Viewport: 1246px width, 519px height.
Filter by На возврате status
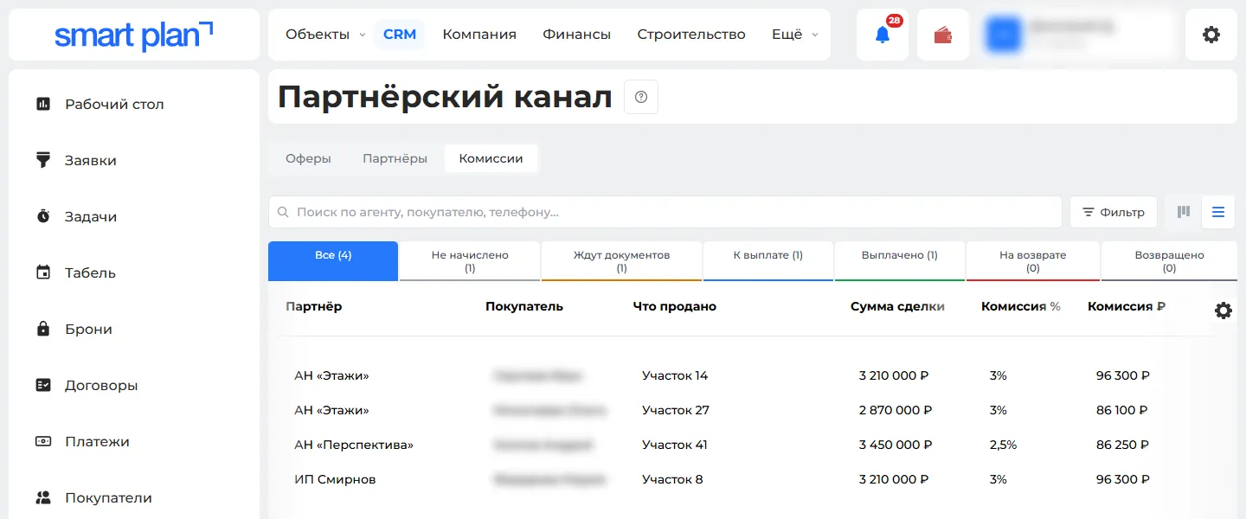tap(1033, 261)
